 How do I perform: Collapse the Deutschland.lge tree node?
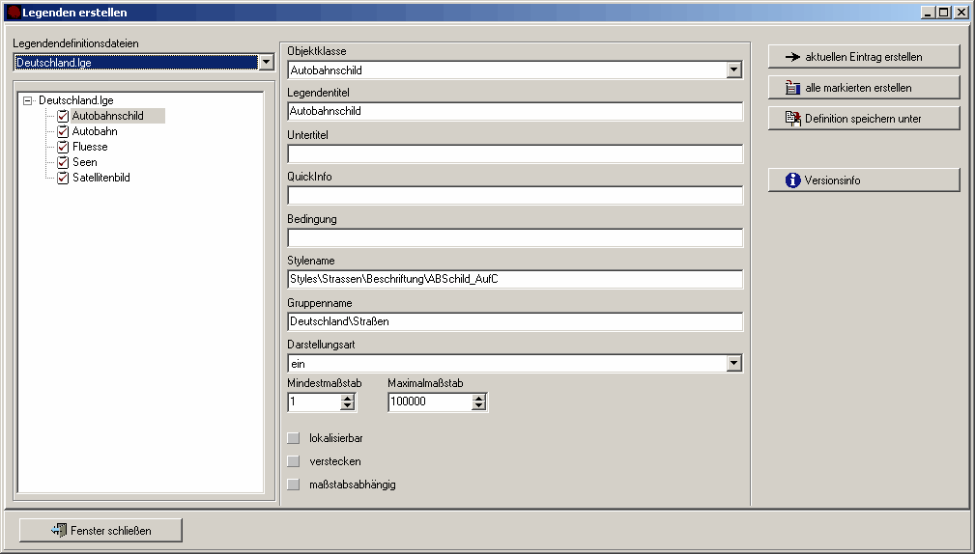coord(27,100)
